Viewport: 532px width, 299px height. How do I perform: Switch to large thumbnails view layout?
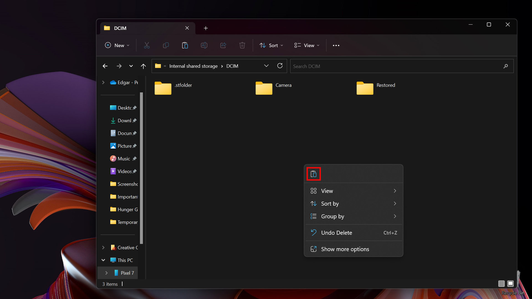coord(510,284)
